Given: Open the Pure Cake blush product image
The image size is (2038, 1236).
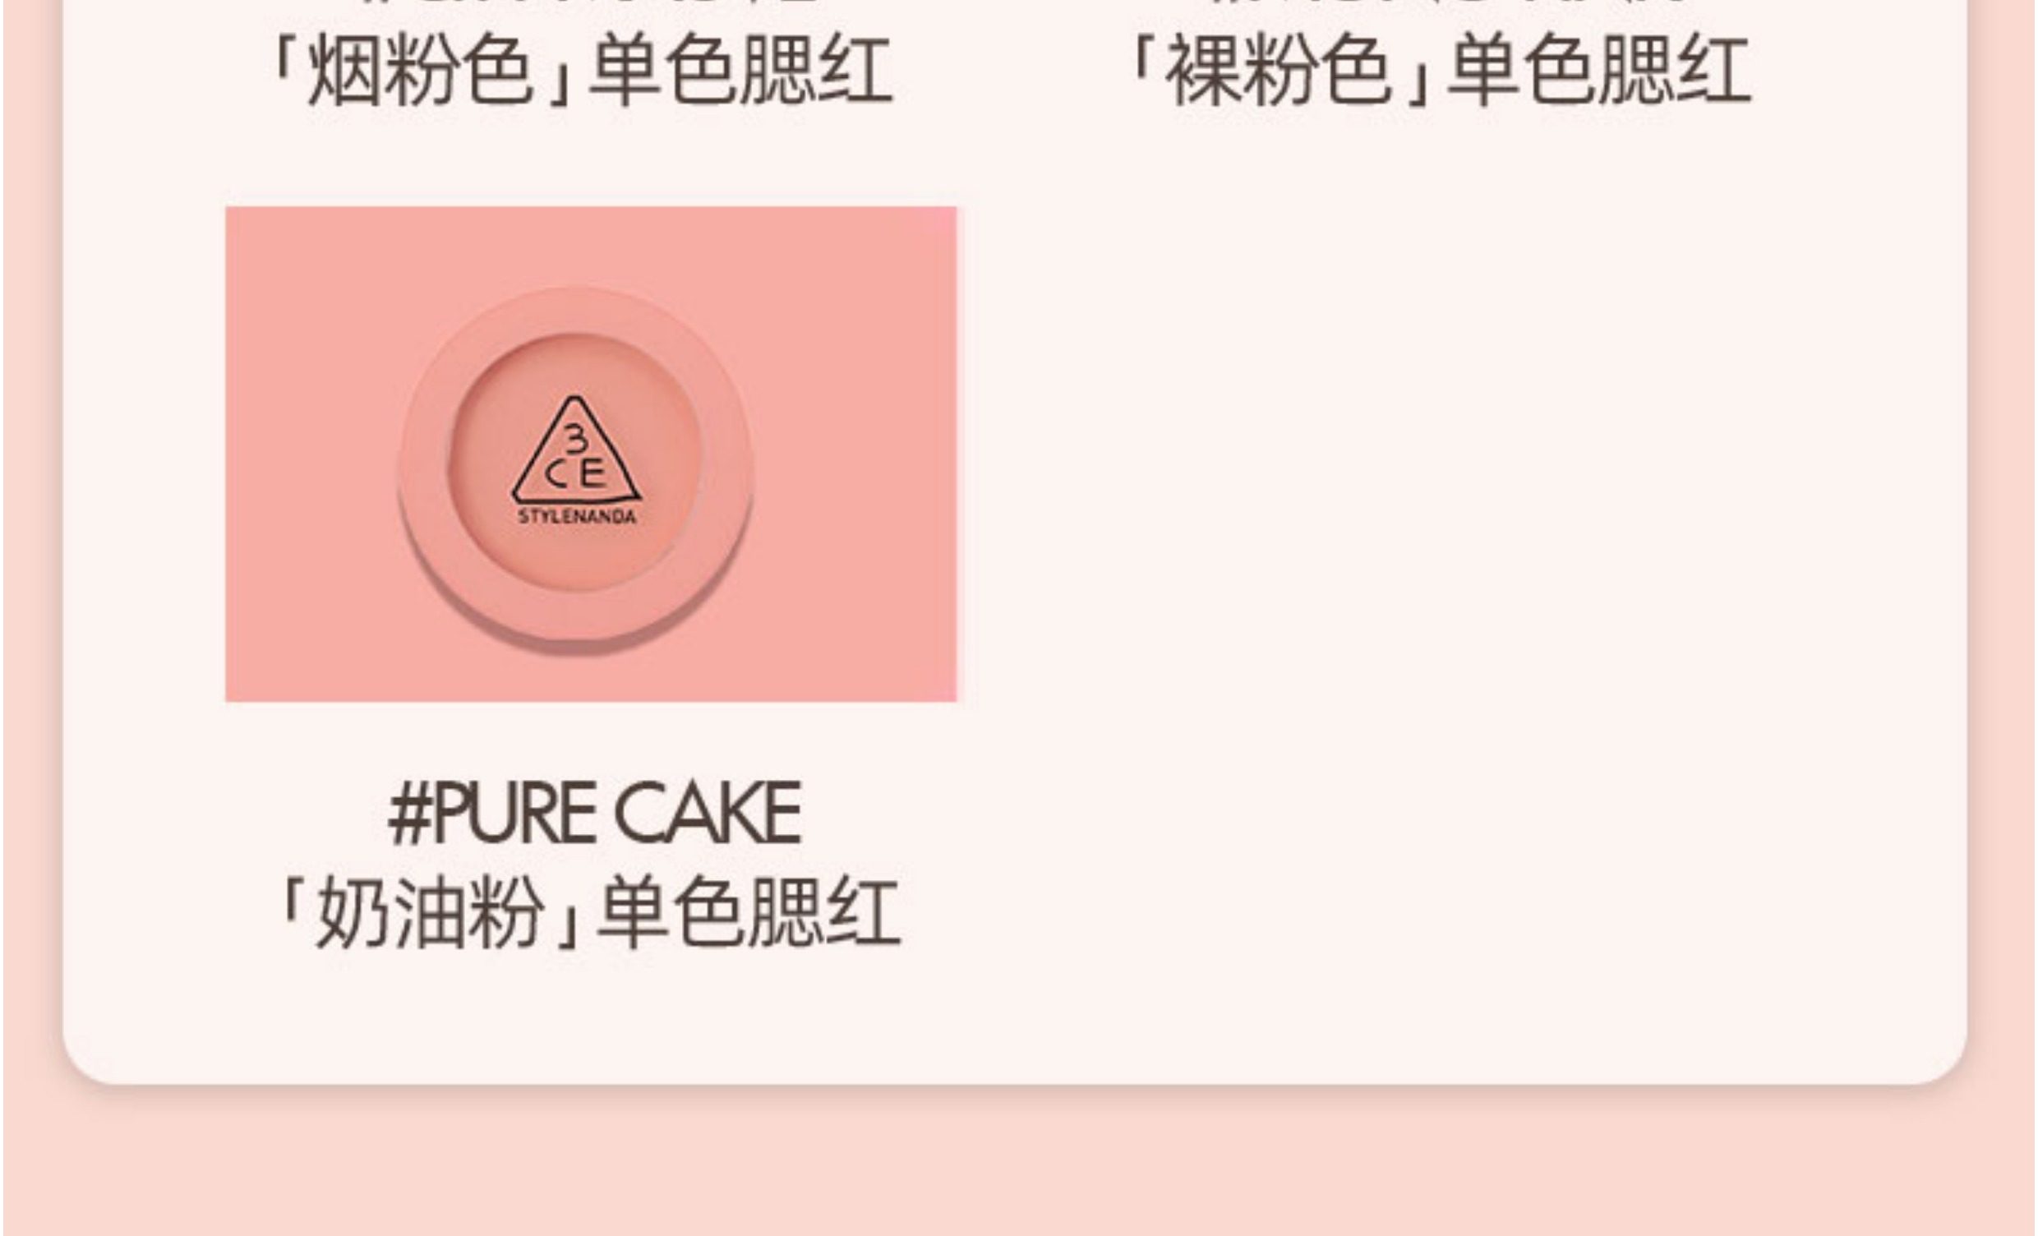Looking at the screenshot, I should (592, 454).
